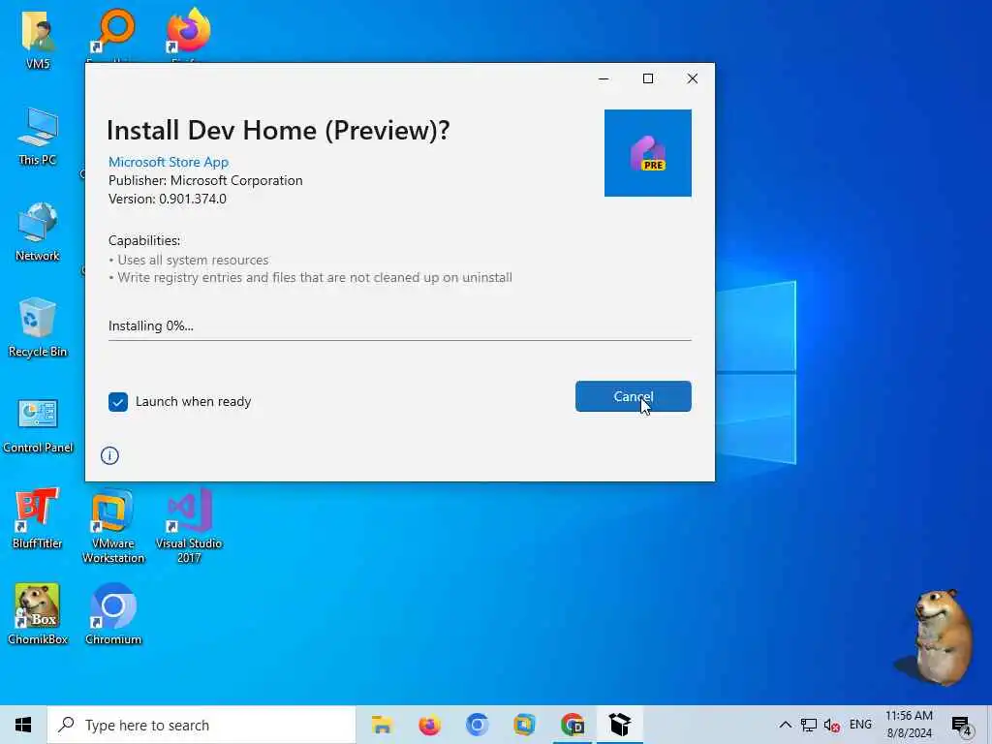Click the installation progress bar
Image resolution: width=992 pixels, height=744 pixels.
tap(400, 340)
